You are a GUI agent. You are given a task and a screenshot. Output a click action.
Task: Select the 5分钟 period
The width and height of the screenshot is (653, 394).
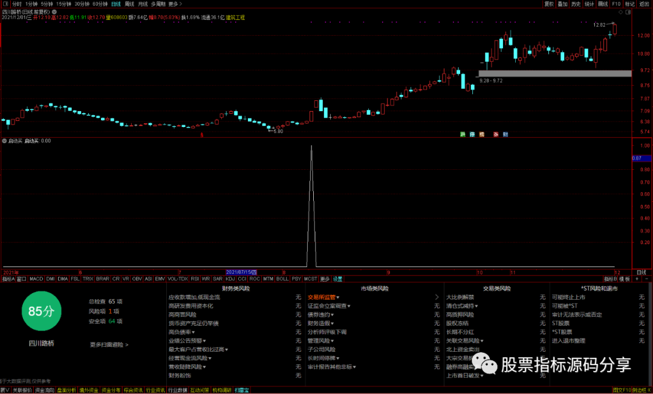click(47, 4)
